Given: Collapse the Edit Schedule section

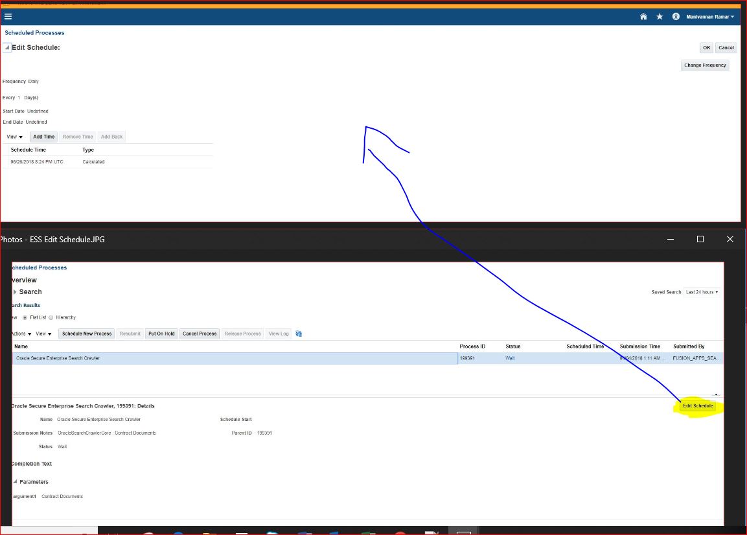Looking at the screenshot, I should point(6,47).
